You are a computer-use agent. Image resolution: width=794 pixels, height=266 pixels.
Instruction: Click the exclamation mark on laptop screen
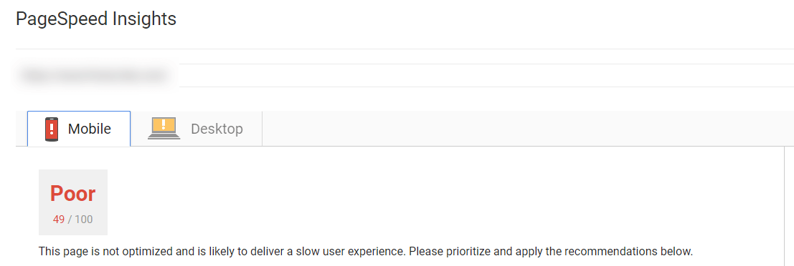tap(164, 125)
